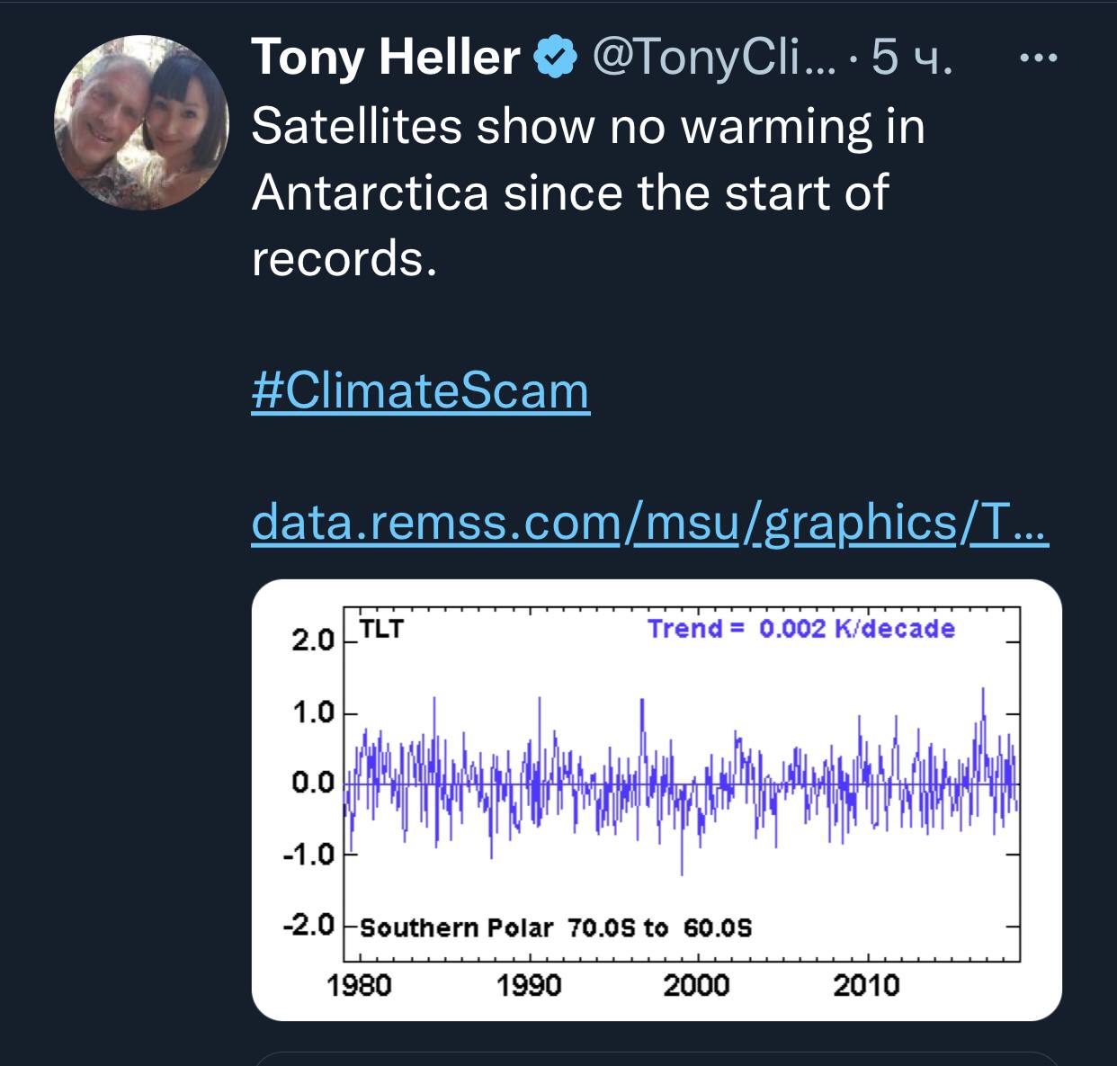The height and width of the screenshot is (1066, 1117).
Task: Click the "Trend = 0.002 K/decade" chart label
Action: coord(801,628)
